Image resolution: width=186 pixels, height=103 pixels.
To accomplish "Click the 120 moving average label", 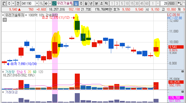I will pyautogui.click(x=41, y=72).
